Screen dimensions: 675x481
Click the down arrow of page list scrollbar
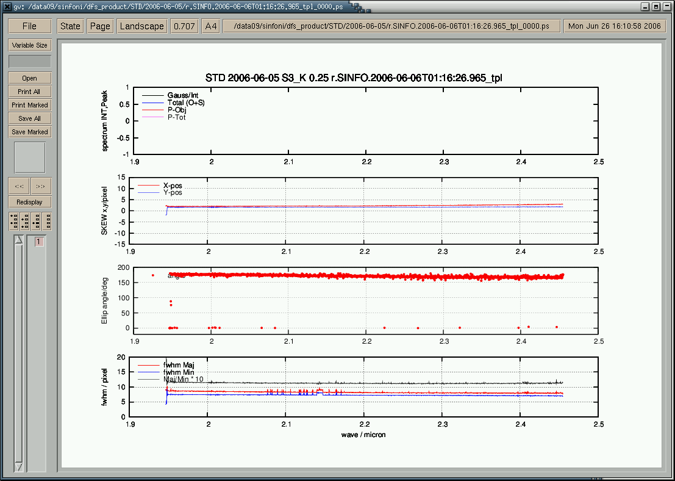pos(18,466)
